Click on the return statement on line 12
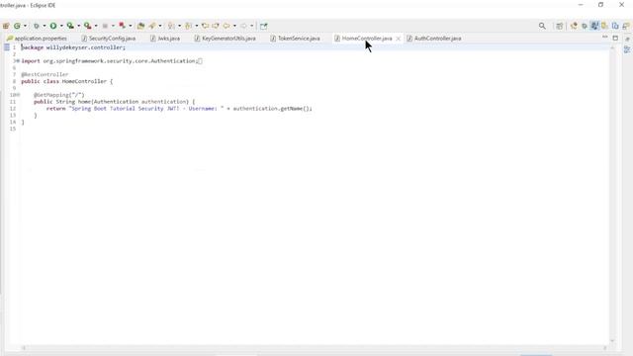633x356 pixels. 179,109
